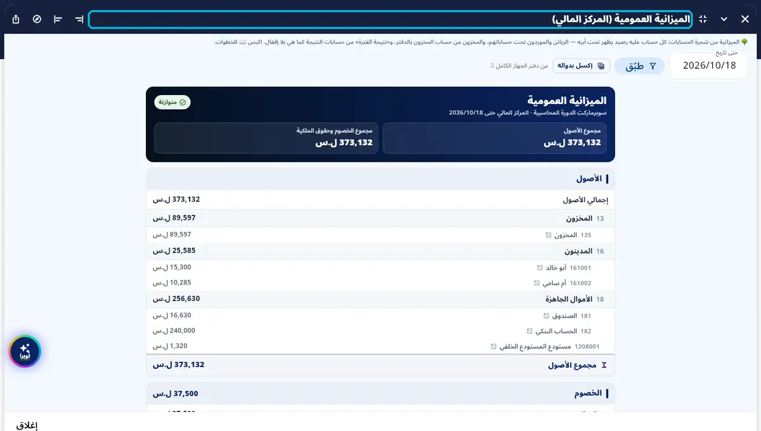
Task: Click the مجموع الخصوم وحقوق الملكية summary card
Action: point(266,138)
